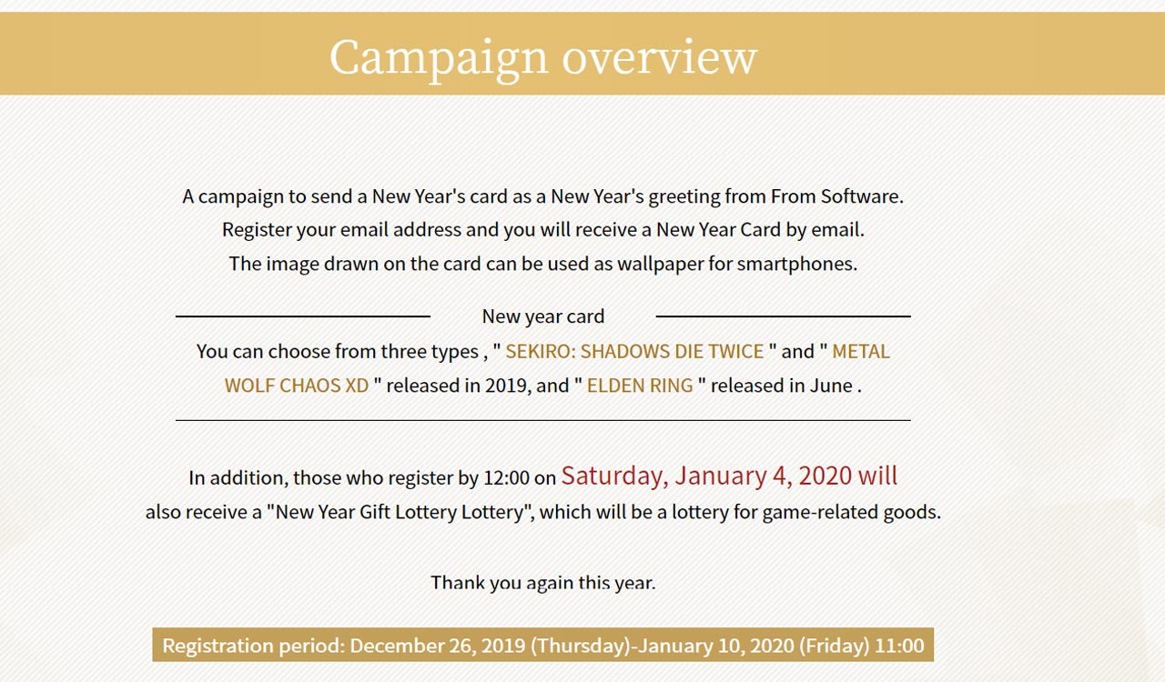Click the Thank you again this year text
Image resolution: width=1165 pixels, height=682 pixels.
click(542, 582)
